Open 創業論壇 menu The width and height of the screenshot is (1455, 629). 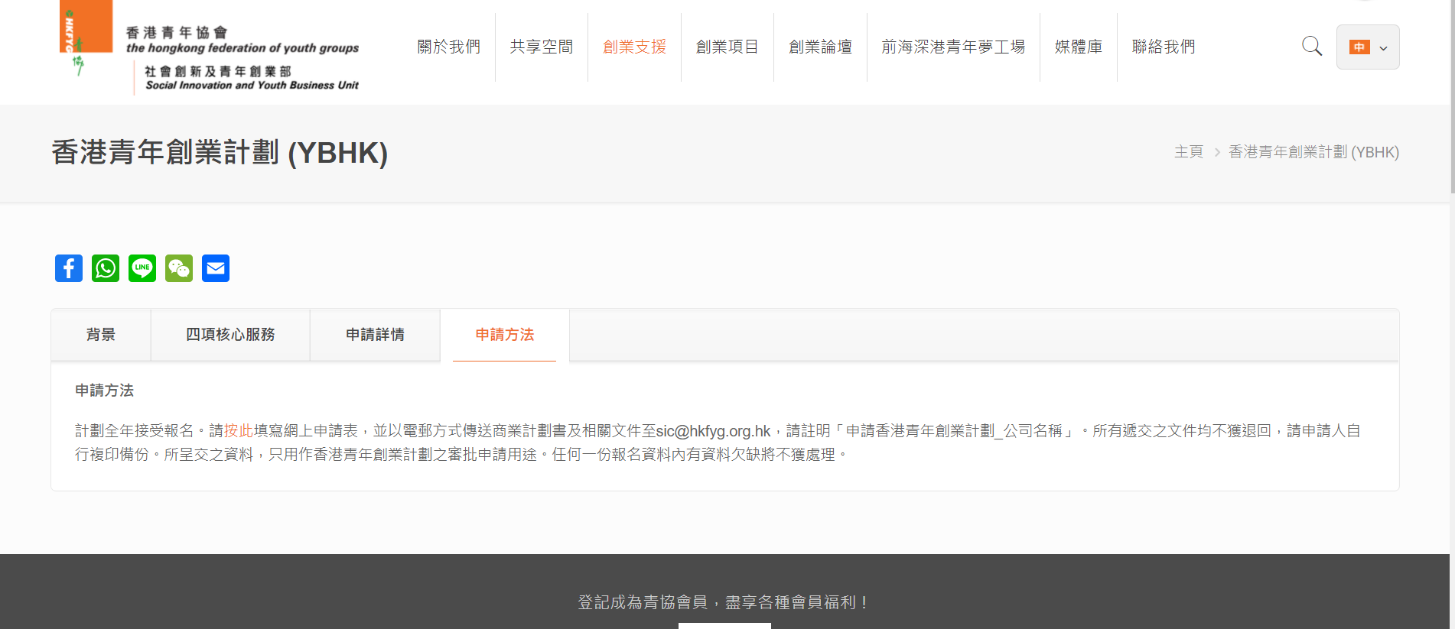[820, 47]
